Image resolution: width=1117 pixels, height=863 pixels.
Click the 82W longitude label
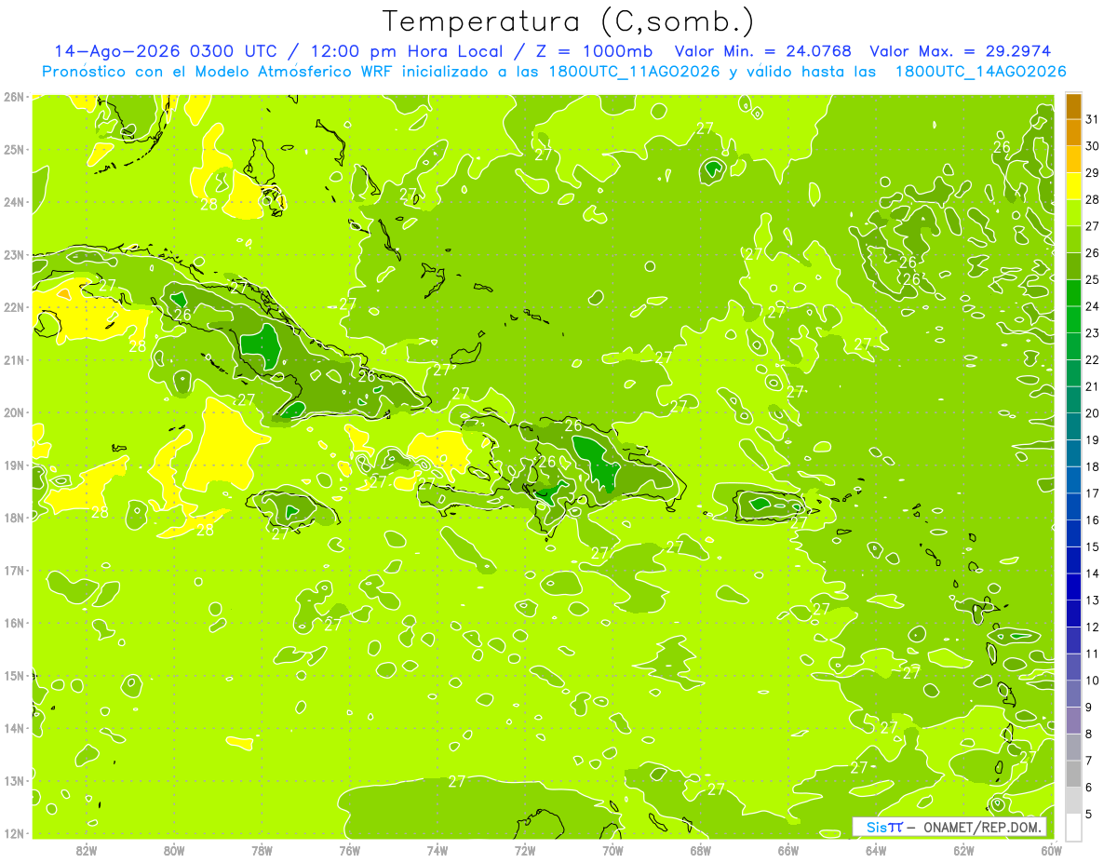[x=87, y=849]
